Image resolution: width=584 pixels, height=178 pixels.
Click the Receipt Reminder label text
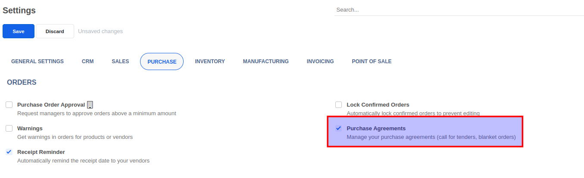pos(41,152)
